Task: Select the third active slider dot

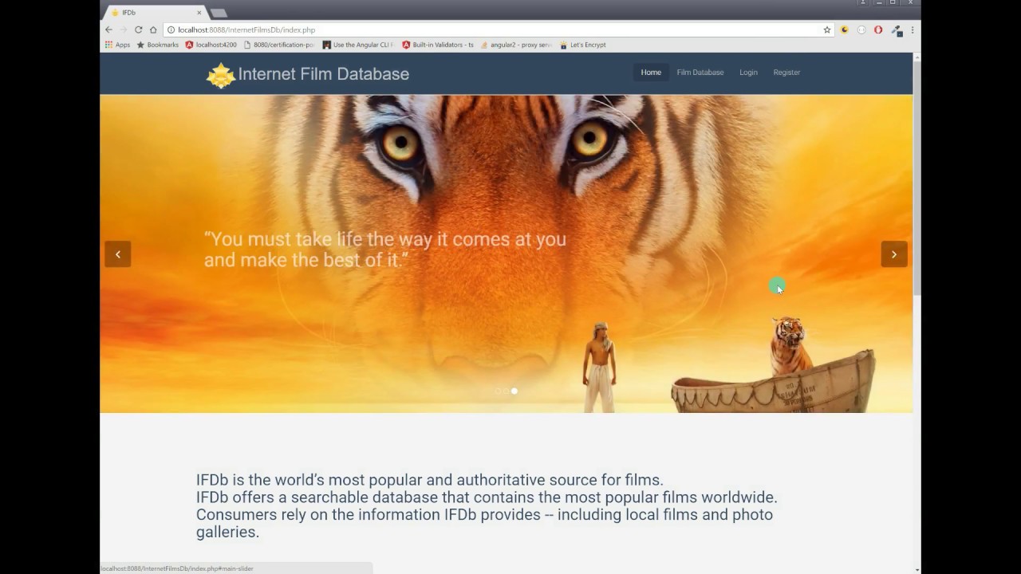Action: pos(514,391)
